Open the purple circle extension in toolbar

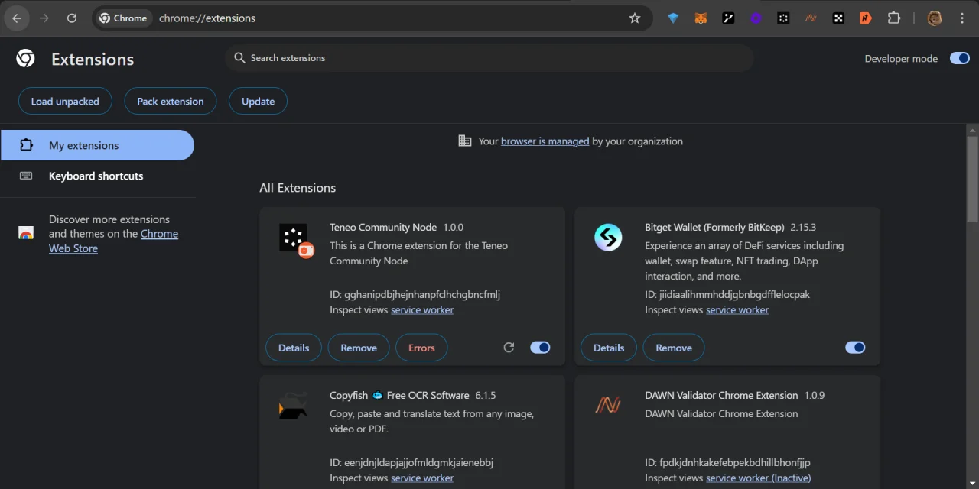pos(756,18)
